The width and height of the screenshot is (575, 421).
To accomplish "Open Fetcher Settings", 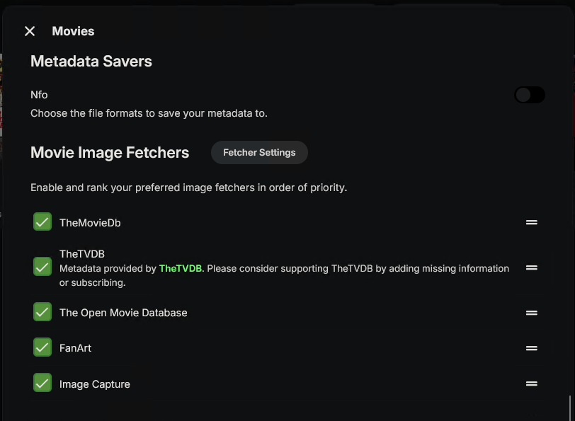I will click(x=259, y=152).
